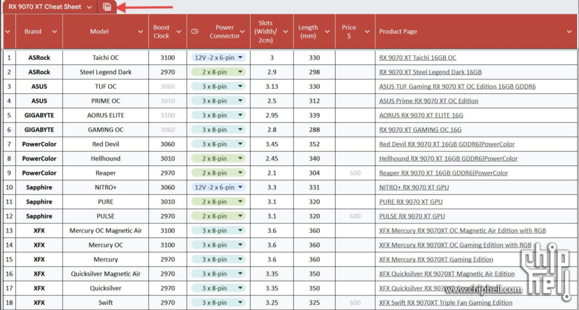
Task: Select the 600 price cell in the Reaper row
Action: [x=355, y=172]
